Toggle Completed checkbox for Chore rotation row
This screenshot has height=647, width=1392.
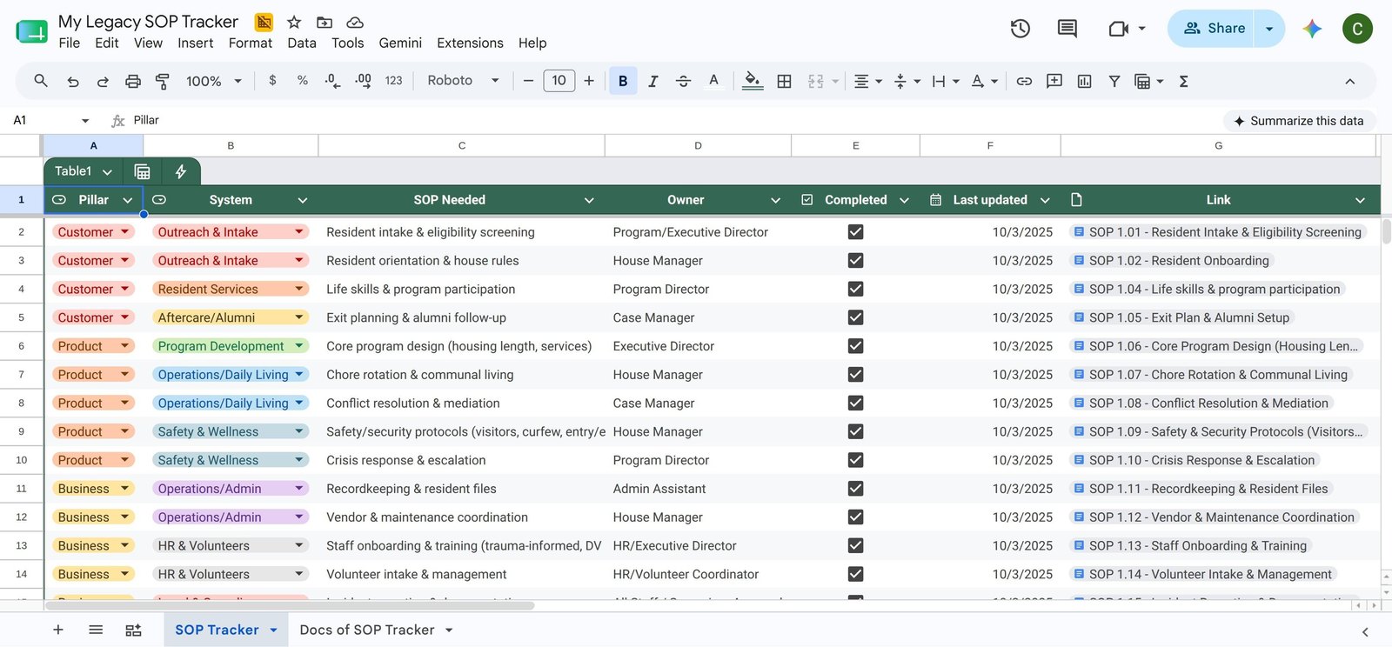(x=855, y=374)
